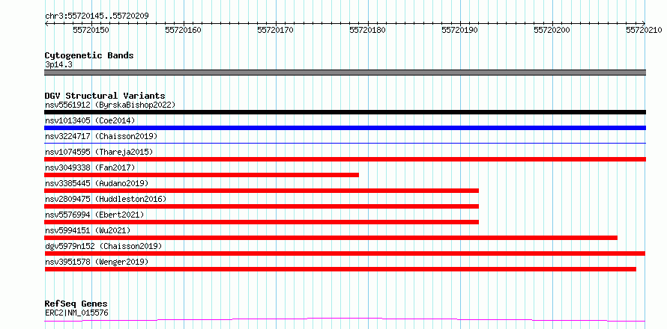Click the red nsv3951578 Wenger2019 bar
667x329 pixels.
340,269
